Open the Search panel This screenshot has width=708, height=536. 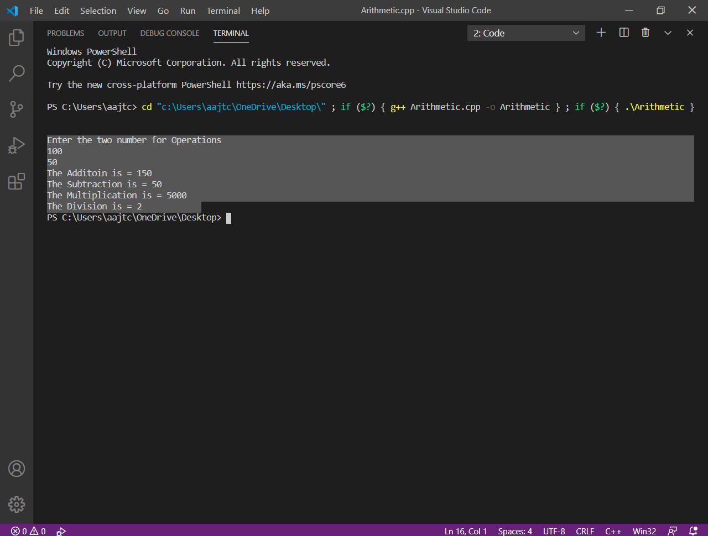[x=17, y=73]
